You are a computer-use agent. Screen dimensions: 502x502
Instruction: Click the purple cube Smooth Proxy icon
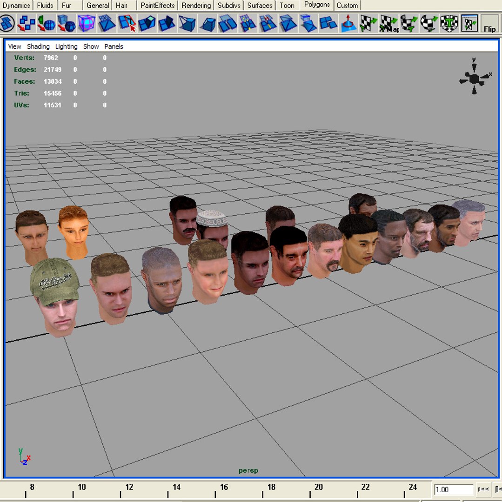87,23
